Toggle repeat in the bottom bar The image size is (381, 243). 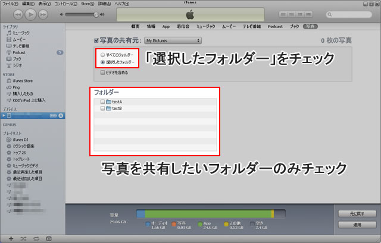click(x=36, y=239)
